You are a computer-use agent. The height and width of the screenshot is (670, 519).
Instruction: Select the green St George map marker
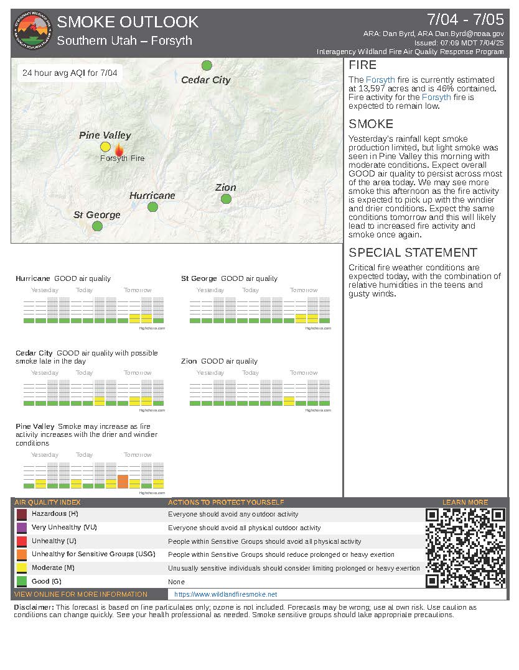point(97,226)
